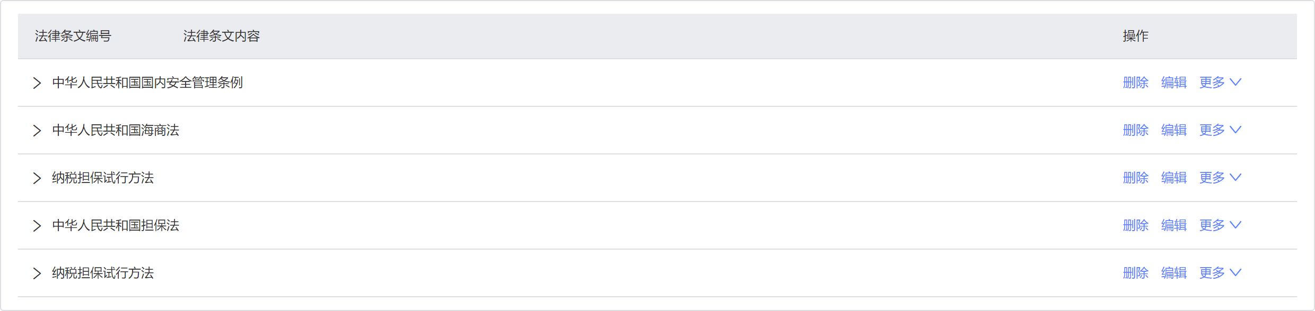The height and width of the screenshot is (311, 1315).
Task: Delete the last 纳税担保试行方法 entry
Action: pyautogui.click(x=1135, y=273)
